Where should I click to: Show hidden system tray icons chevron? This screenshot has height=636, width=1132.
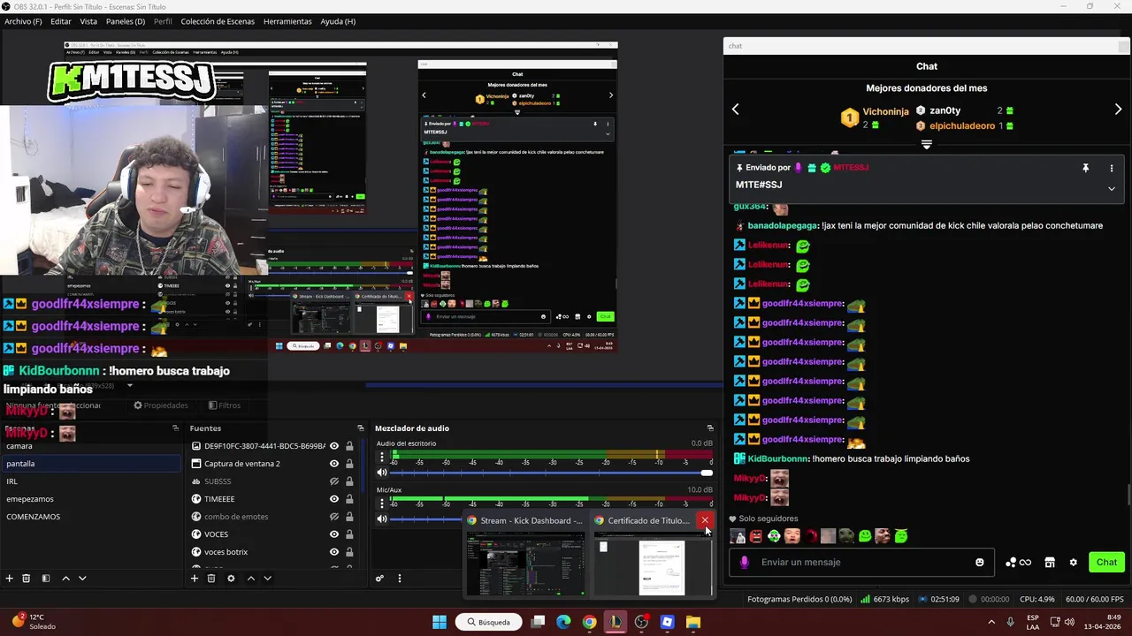(x=990, y=622)
